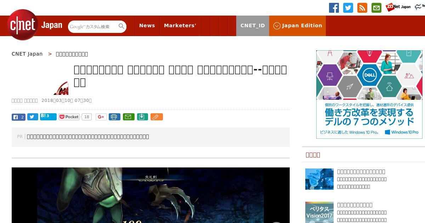Expand the Japan Edition dropdown
425x223 pixels.
click(x=297, y=25)
